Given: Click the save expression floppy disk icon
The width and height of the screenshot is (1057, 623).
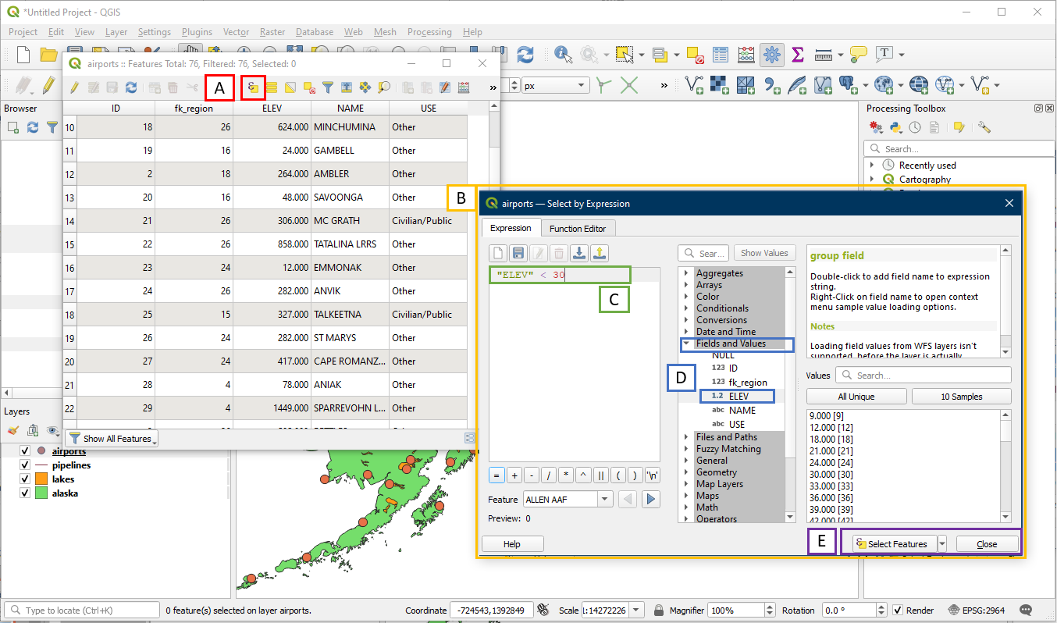Looking at the screenshot, I should (517, 252).
